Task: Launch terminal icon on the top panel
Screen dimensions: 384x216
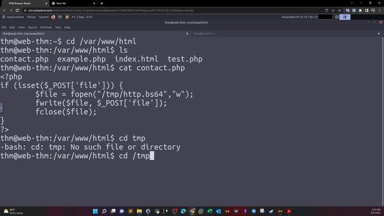Action: point(60,17)
